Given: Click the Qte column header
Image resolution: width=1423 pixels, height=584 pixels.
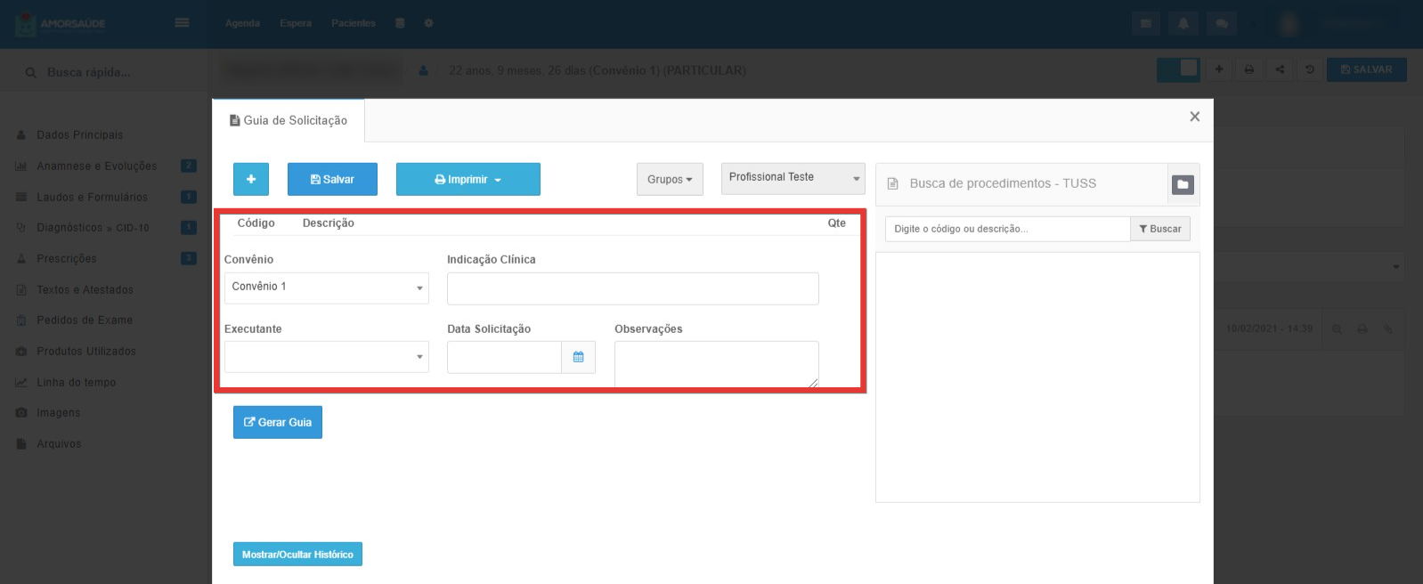Looking at the screenshot, I should 836,223.
